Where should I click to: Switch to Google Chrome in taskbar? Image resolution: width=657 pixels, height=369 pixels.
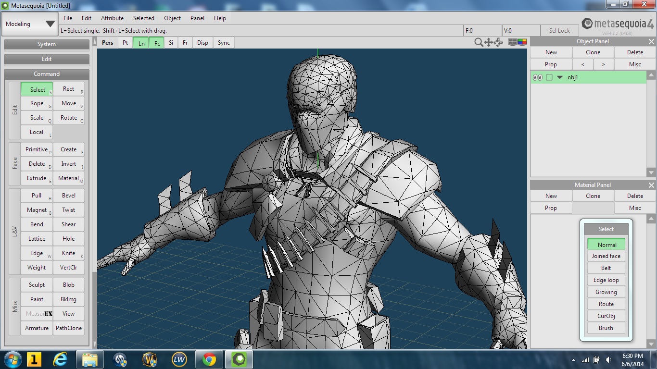click(x=209, y=359)
